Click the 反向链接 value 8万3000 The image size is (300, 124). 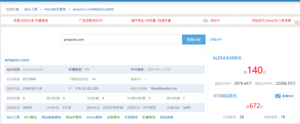click(x=29, y=79)
